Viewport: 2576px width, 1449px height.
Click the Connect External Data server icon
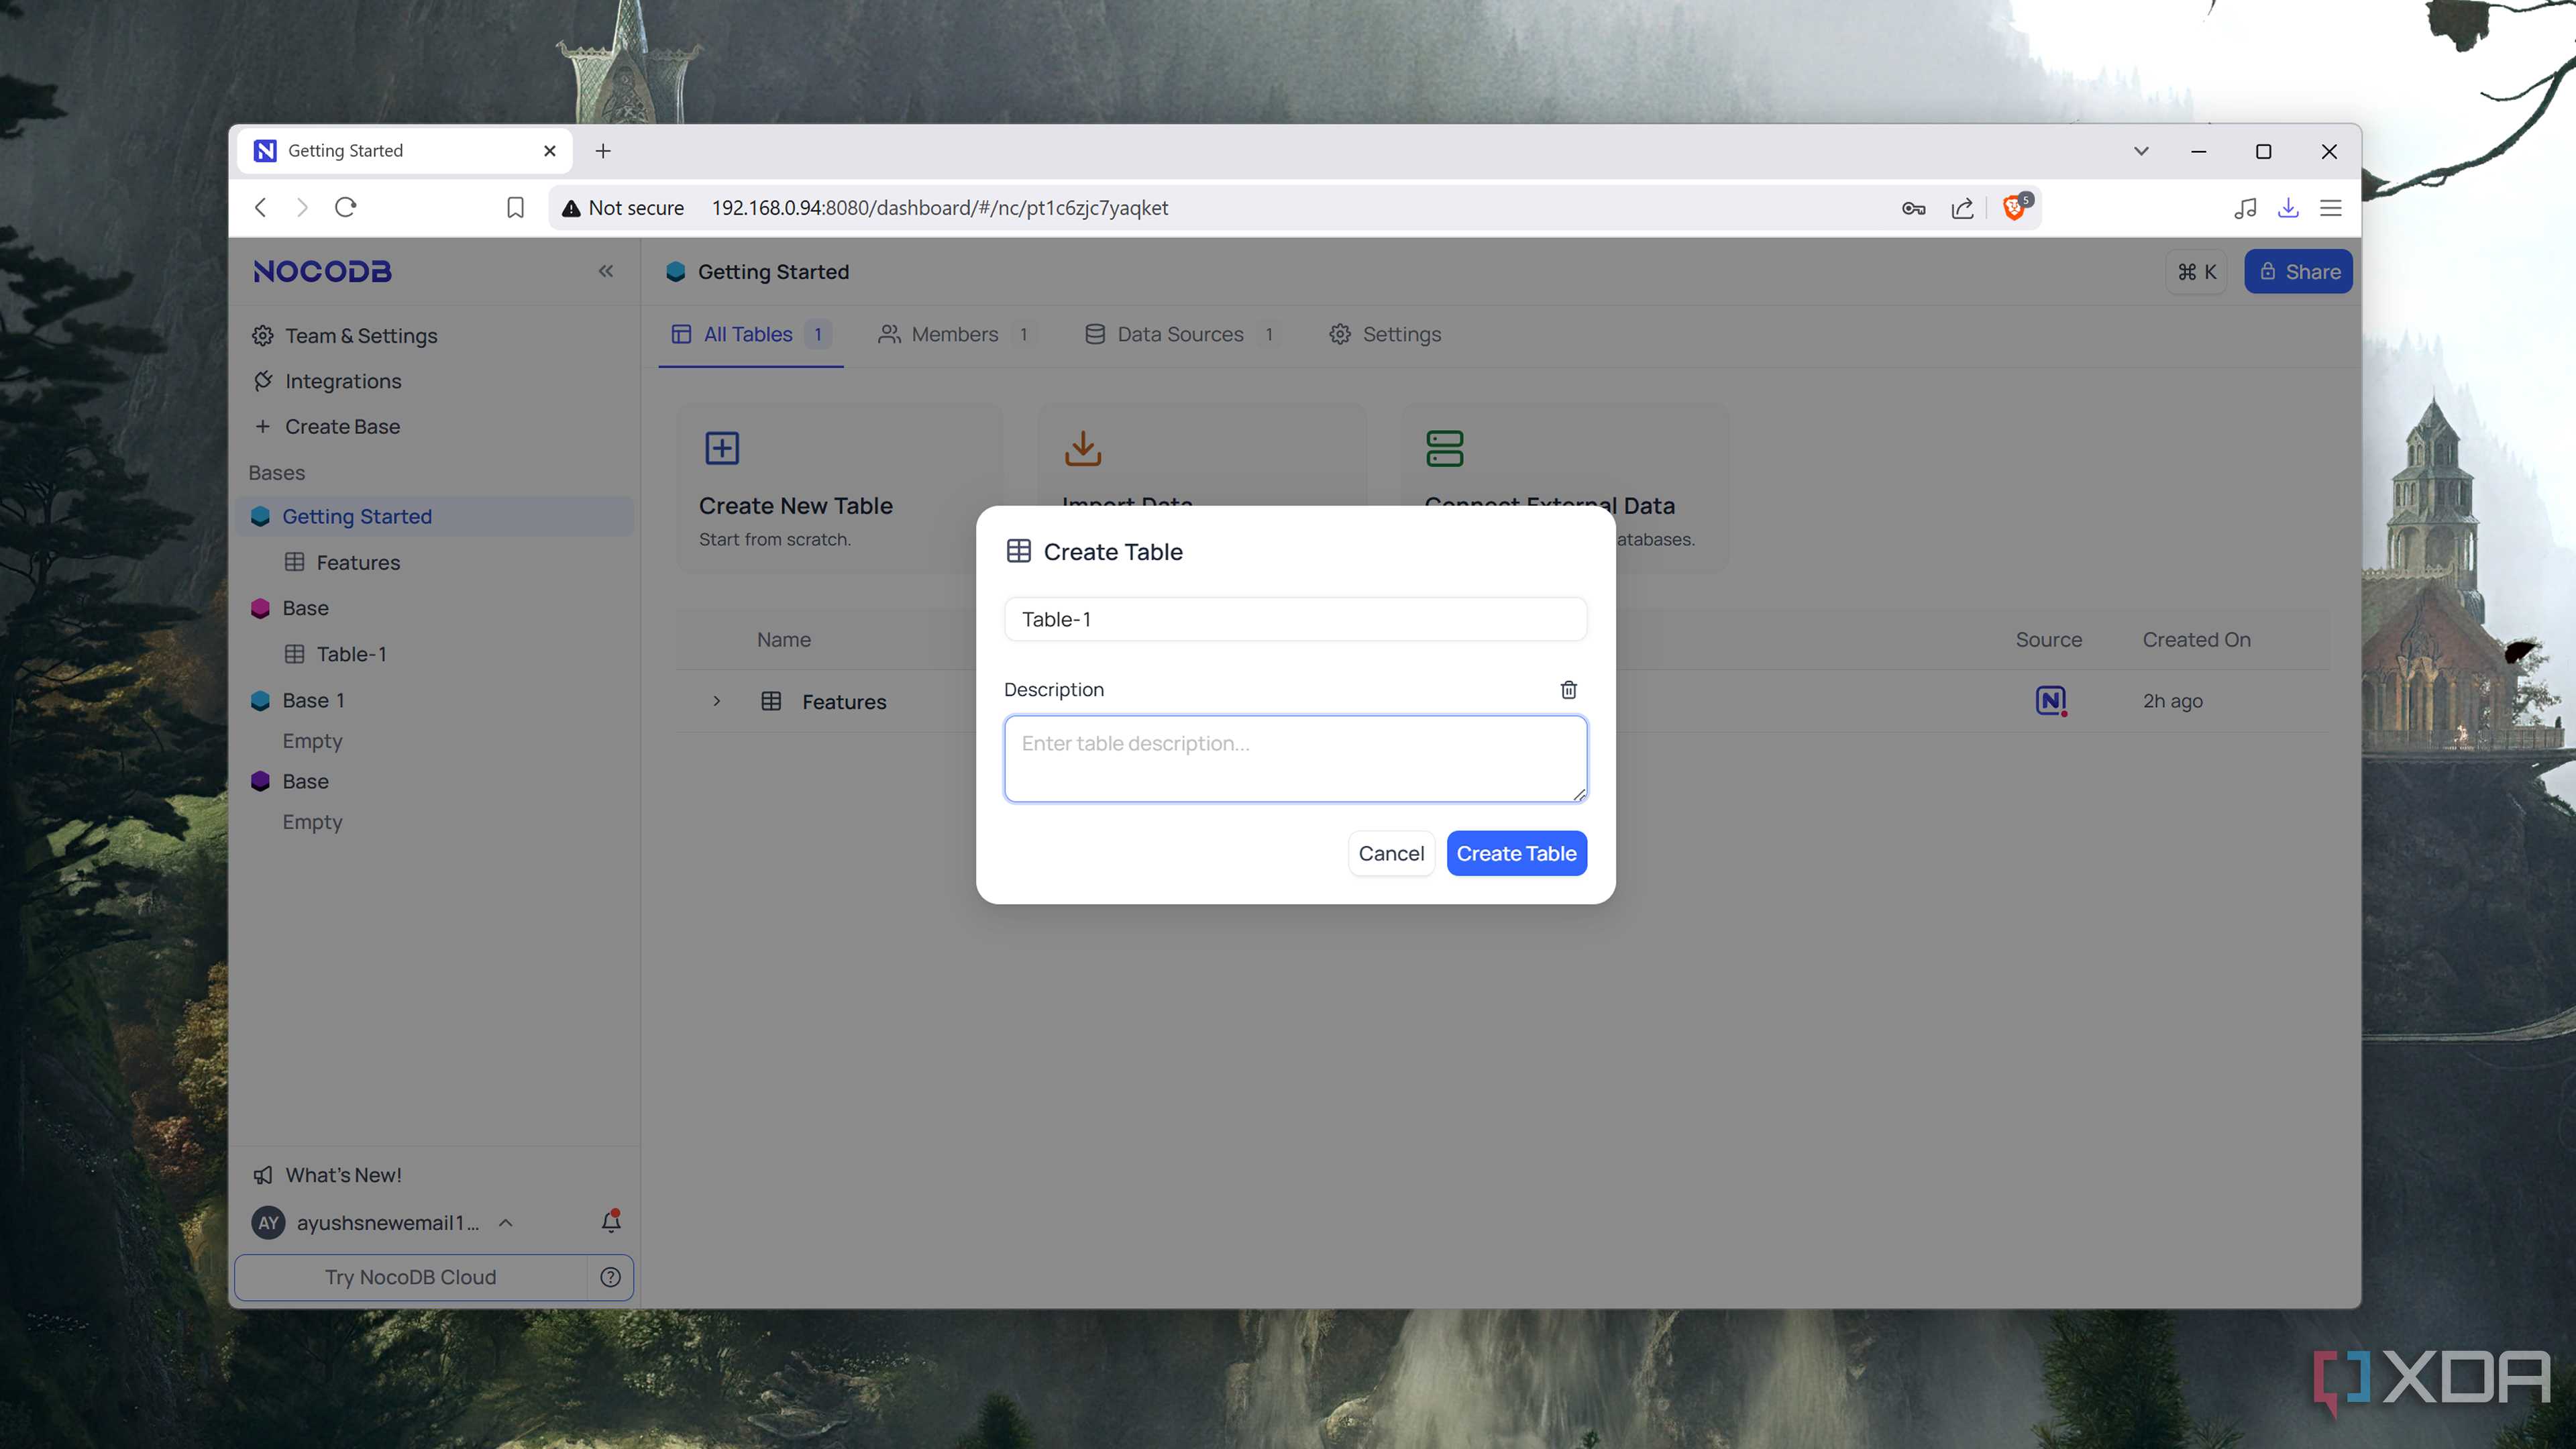point(1444,448)
